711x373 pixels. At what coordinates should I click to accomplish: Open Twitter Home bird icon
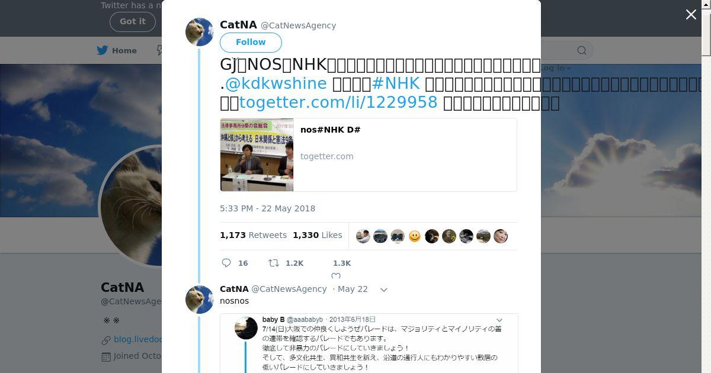(x=103, y=50)
